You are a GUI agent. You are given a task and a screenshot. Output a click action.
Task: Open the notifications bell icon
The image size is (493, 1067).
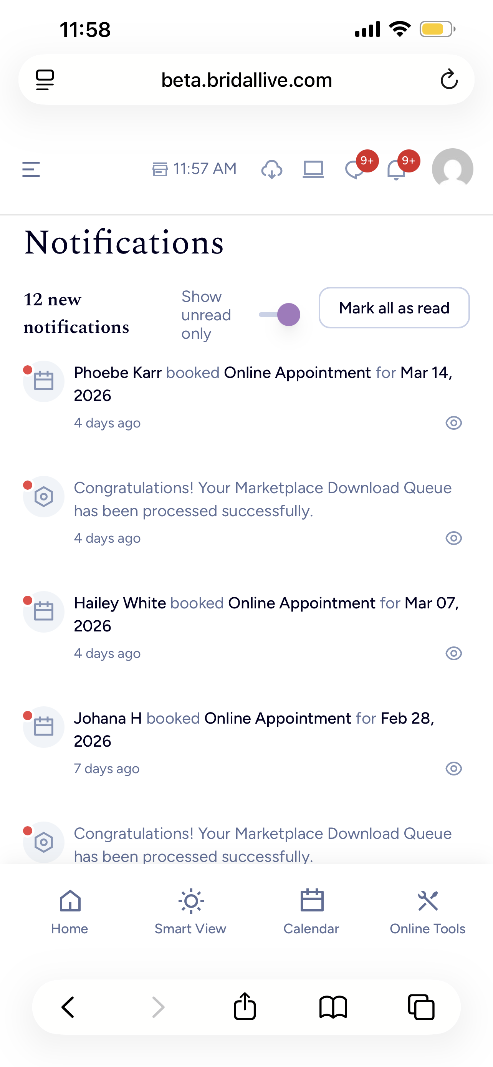pyautogui.click(x=395, y=171)
